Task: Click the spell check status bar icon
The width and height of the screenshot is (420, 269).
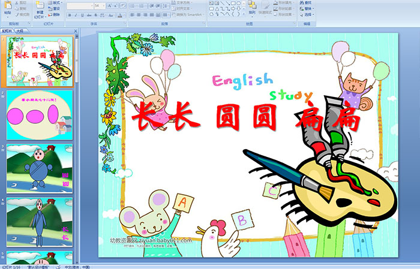Action: coord(58,267)
